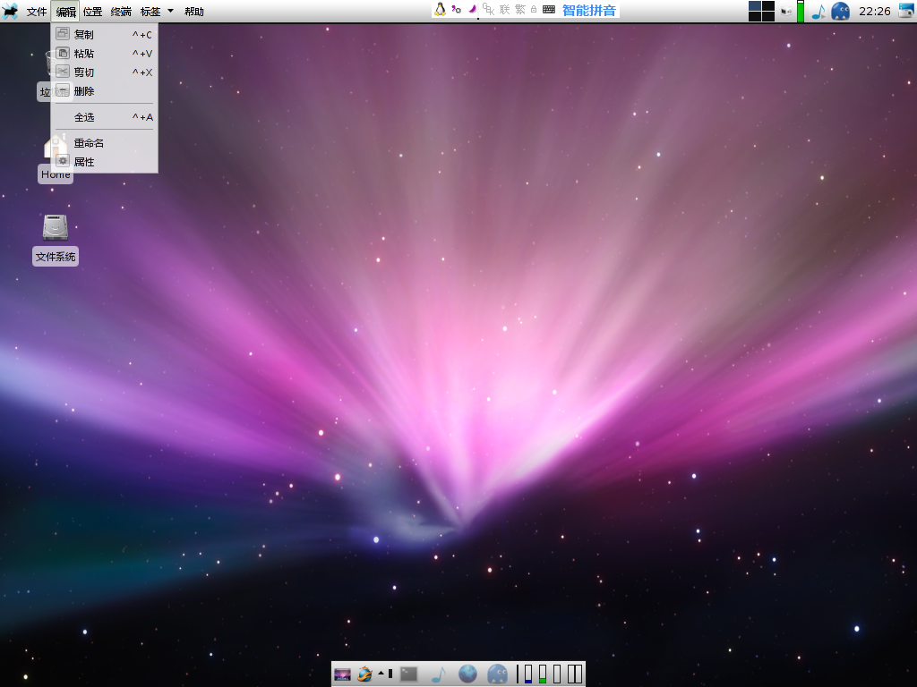
Task: Click the blue system load monitor in dock
Action: click(528, 674)
